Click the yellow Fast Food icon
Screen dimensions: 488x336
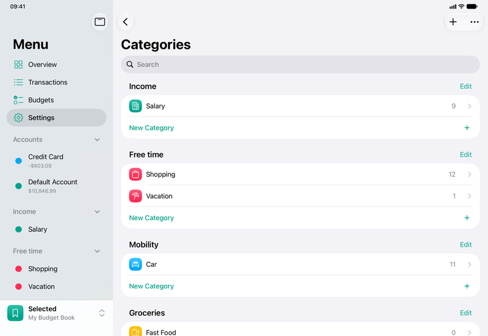coord(135,331)
